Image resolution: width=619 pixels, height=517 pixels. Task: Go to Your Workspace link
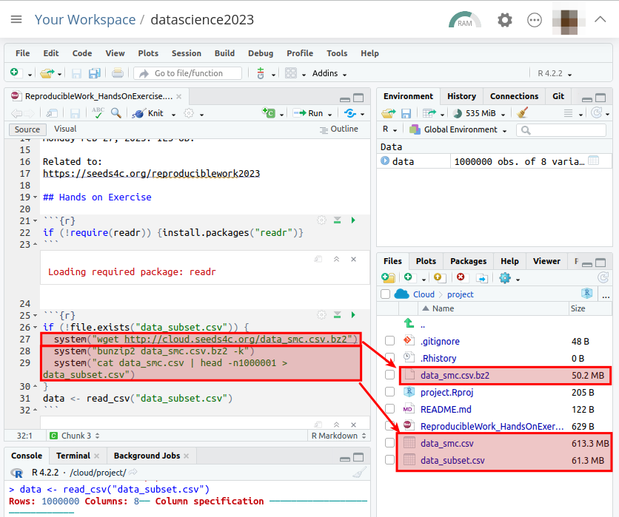(x=85, y=19)
